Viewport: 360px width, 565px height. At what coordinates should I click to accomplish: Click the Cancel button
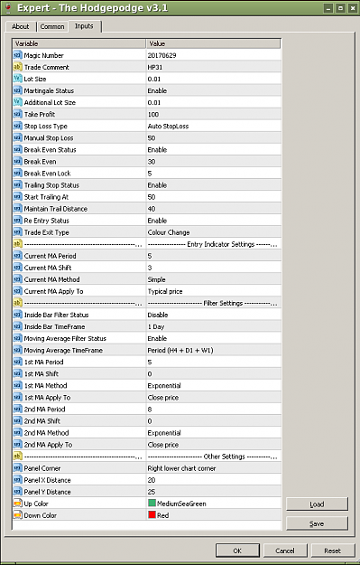pyautogui.click(x=285, y=551)
